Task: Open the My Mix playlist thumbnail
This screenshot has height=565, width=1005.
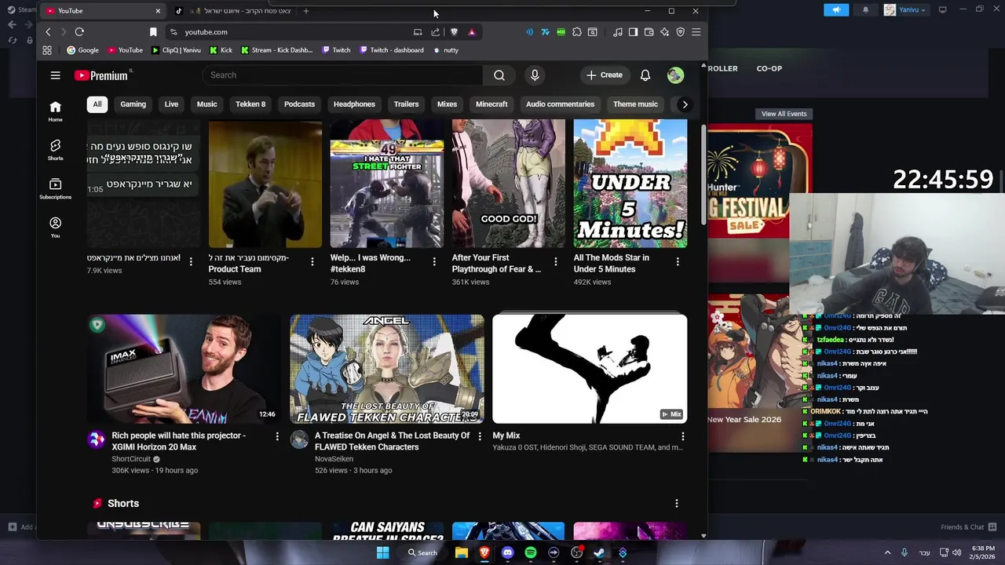Action: coord(590,369)
